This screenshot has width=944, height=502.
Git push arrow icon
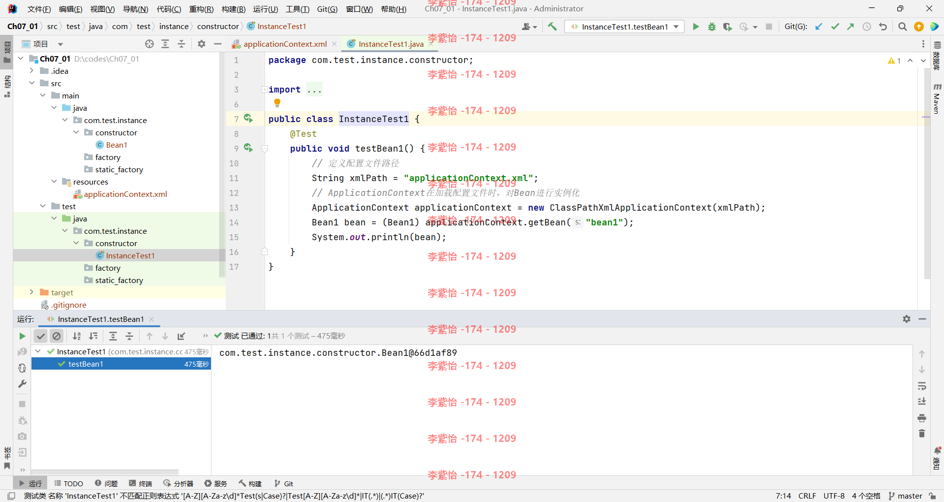[851, 27]
